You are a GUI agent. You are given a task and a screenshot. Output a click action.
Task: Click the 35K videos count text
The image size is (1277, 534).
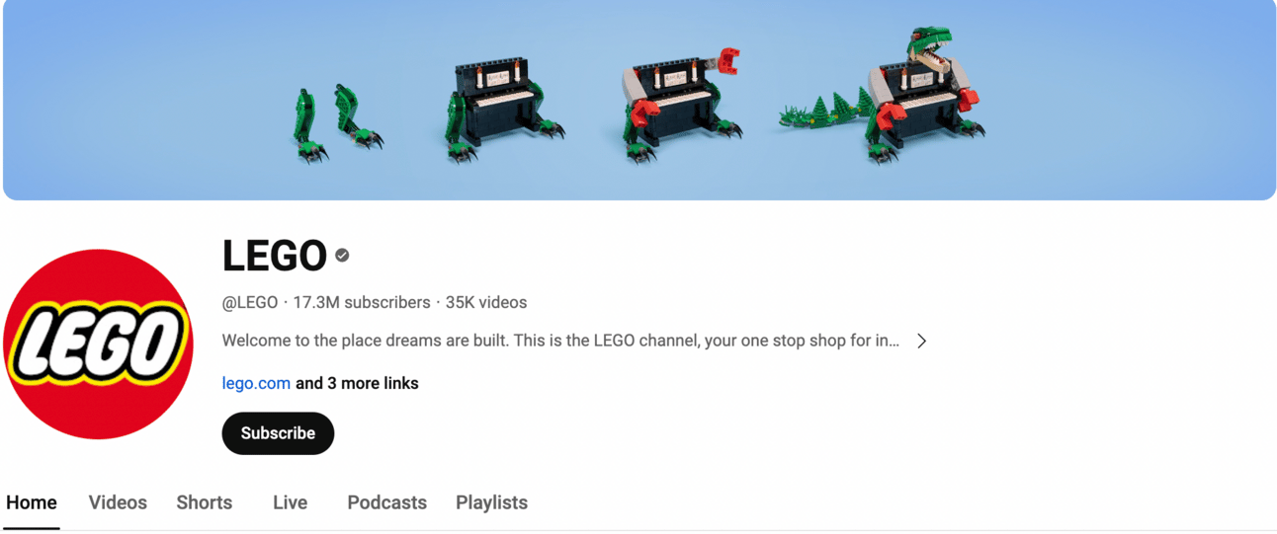486,302
